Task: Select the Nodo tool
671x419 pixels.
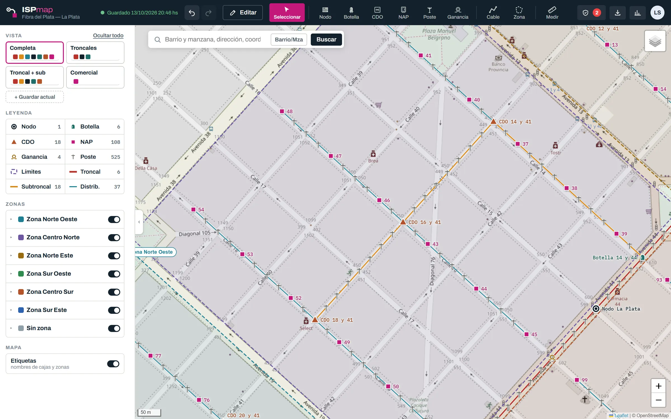Action: click(x=325, y=13)
